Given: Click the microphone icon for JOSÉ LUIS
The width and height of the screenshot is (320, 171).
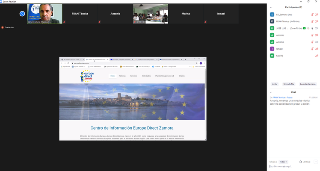Looking at the screenshot, I should click(312, 28).
